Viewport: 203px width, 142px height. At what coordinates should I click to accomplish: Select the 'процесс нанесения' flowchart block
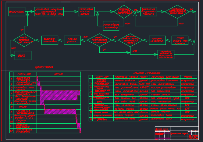[x=157, y=40]
